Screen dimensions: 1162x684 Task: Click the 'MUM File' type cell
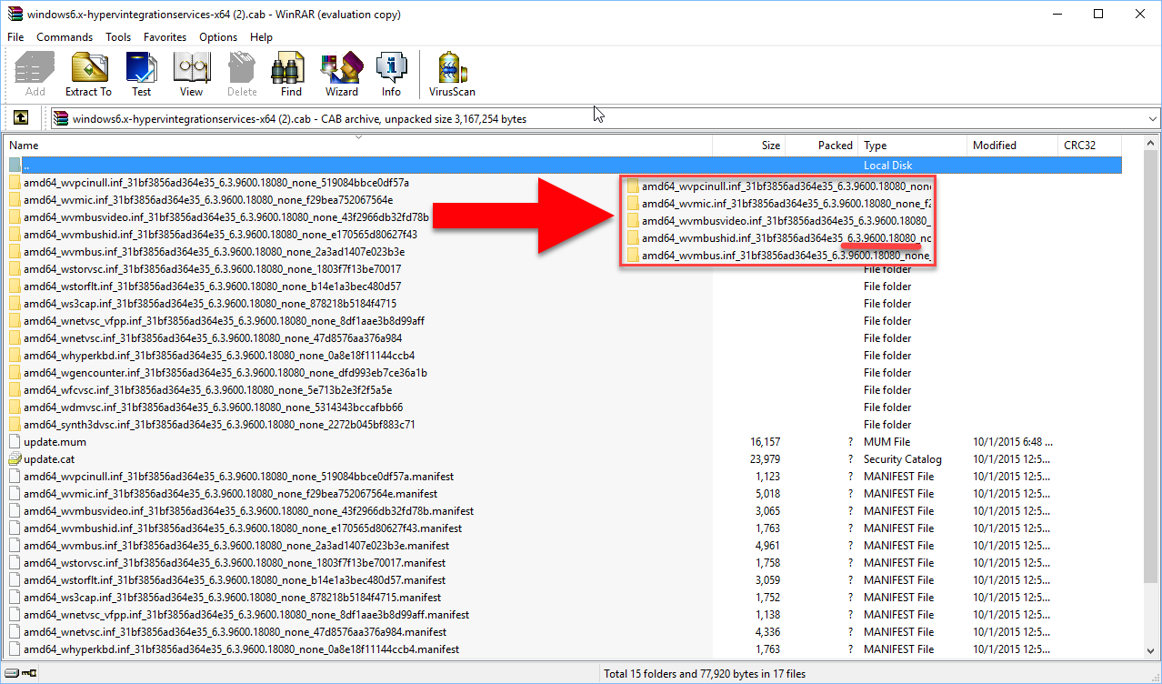(887, 442)
